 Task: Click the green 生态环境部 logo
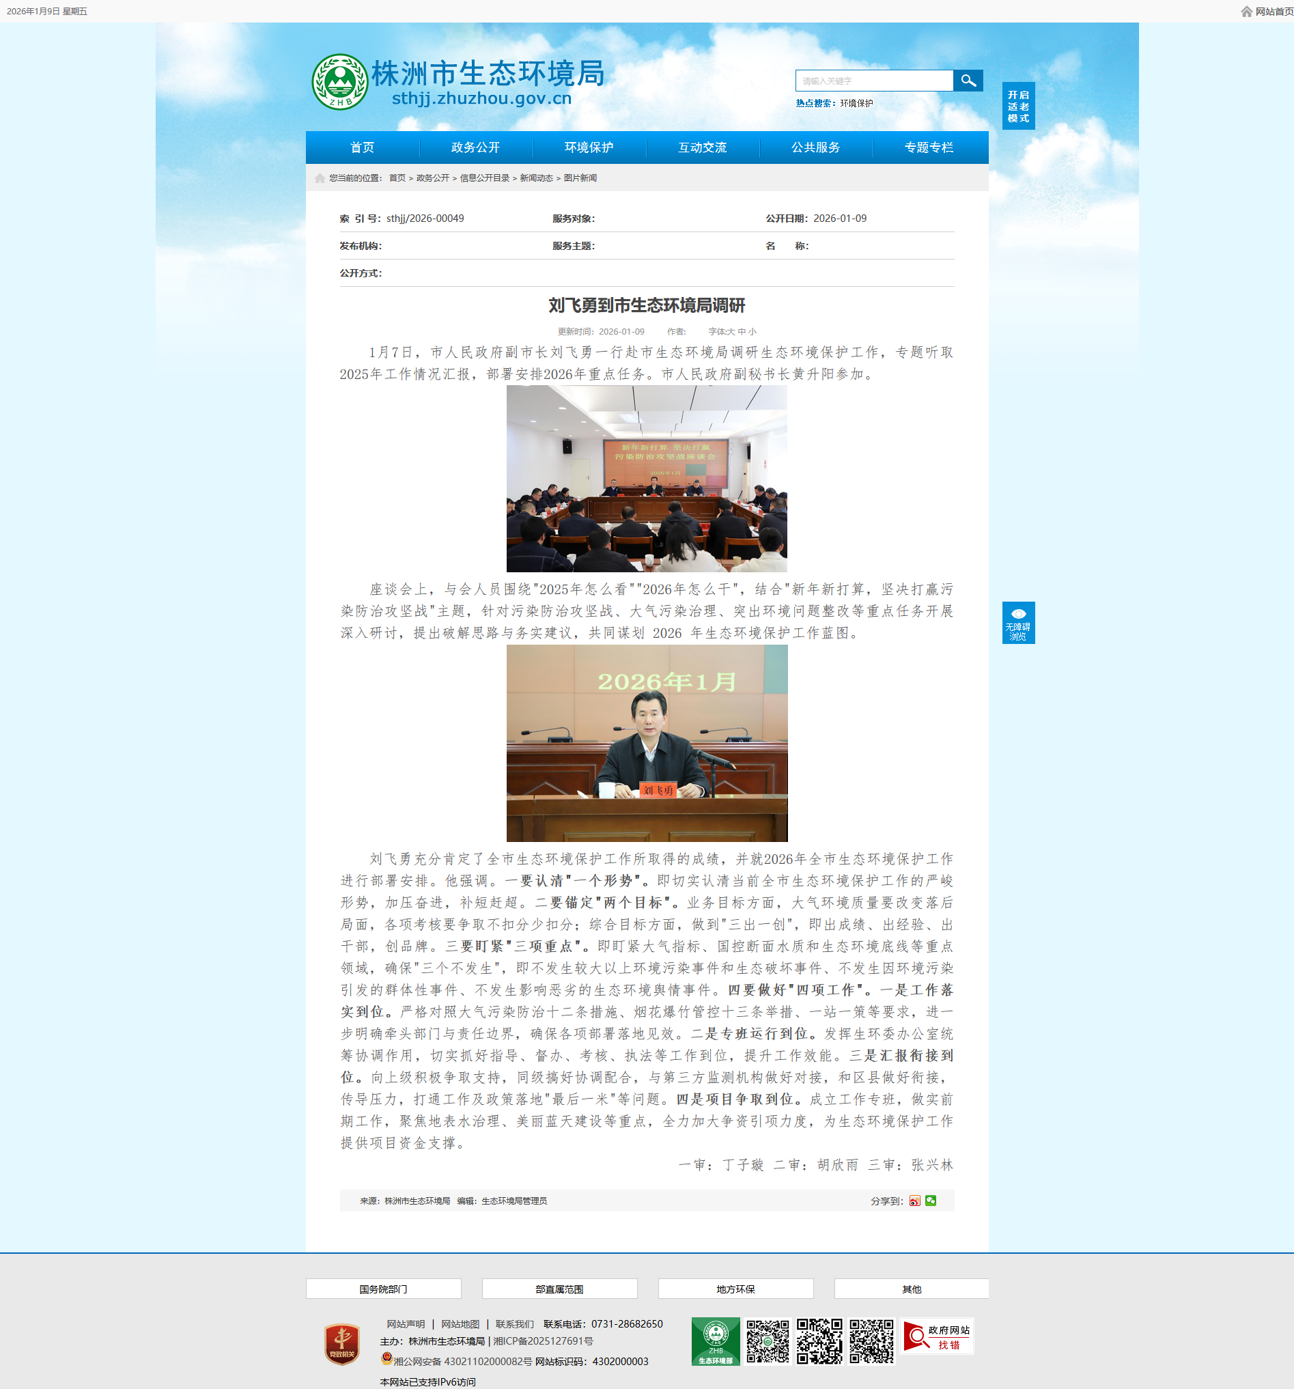pyautogui.click(x=715, y=1341)
